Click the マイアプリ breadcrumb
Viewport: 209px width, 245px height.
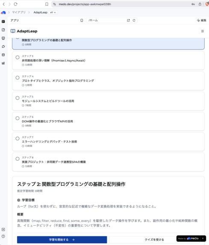click(19, 12)
